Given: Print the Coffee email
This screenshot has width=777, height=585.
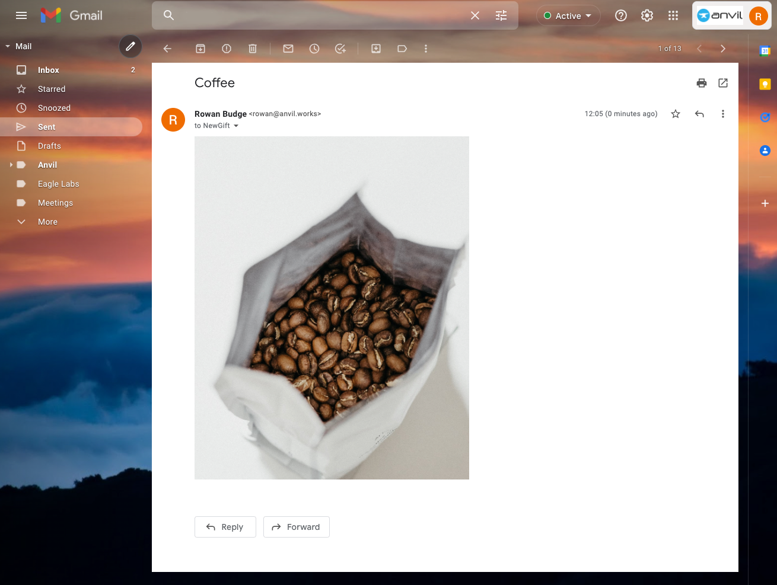Looking at the screenshot, I should click(702, 83).
